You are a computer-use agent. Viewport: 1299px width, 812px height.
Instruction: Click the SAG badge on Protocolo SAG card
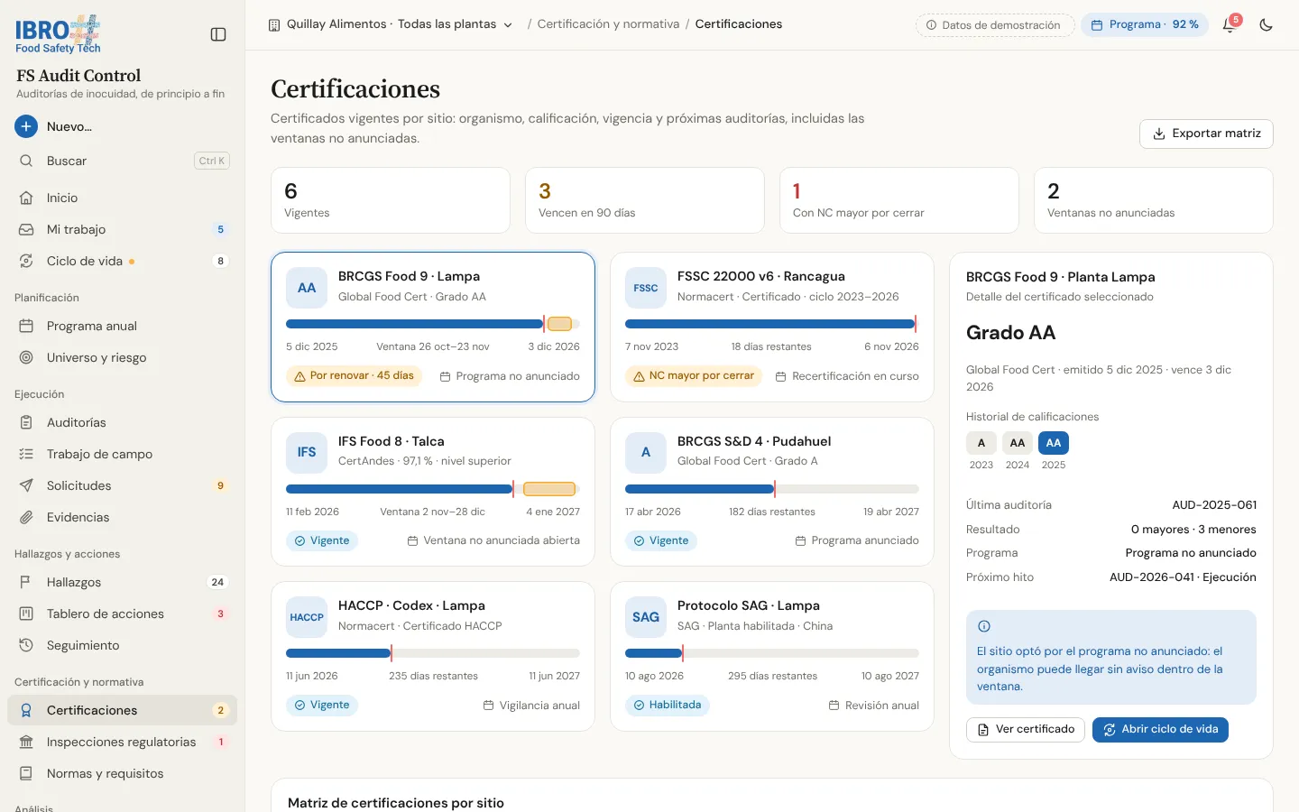point(646,617)
